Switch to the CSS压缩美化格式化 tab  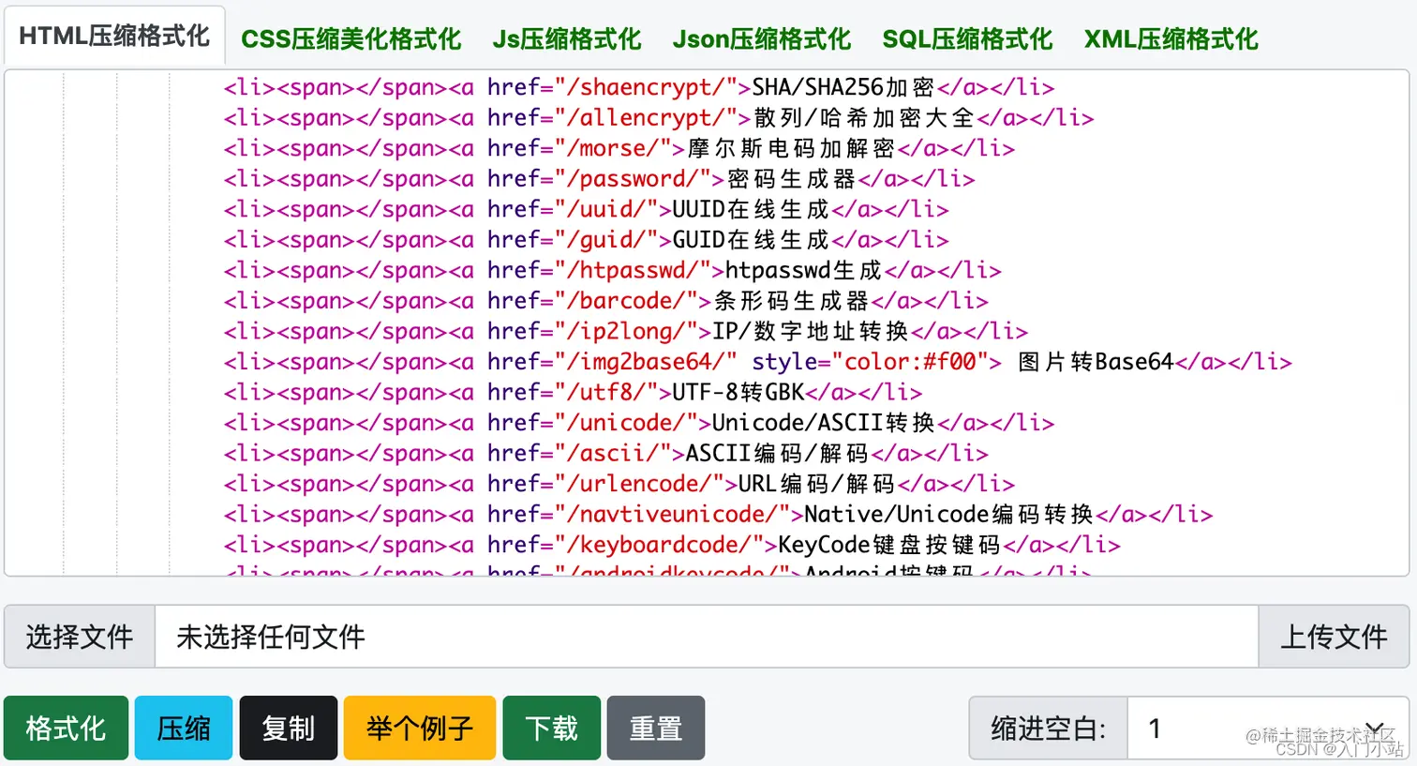[351, 38]
